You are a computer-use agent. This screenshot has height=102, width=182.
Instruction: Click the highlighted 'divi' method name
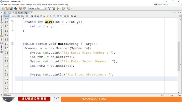click(49, 22)
